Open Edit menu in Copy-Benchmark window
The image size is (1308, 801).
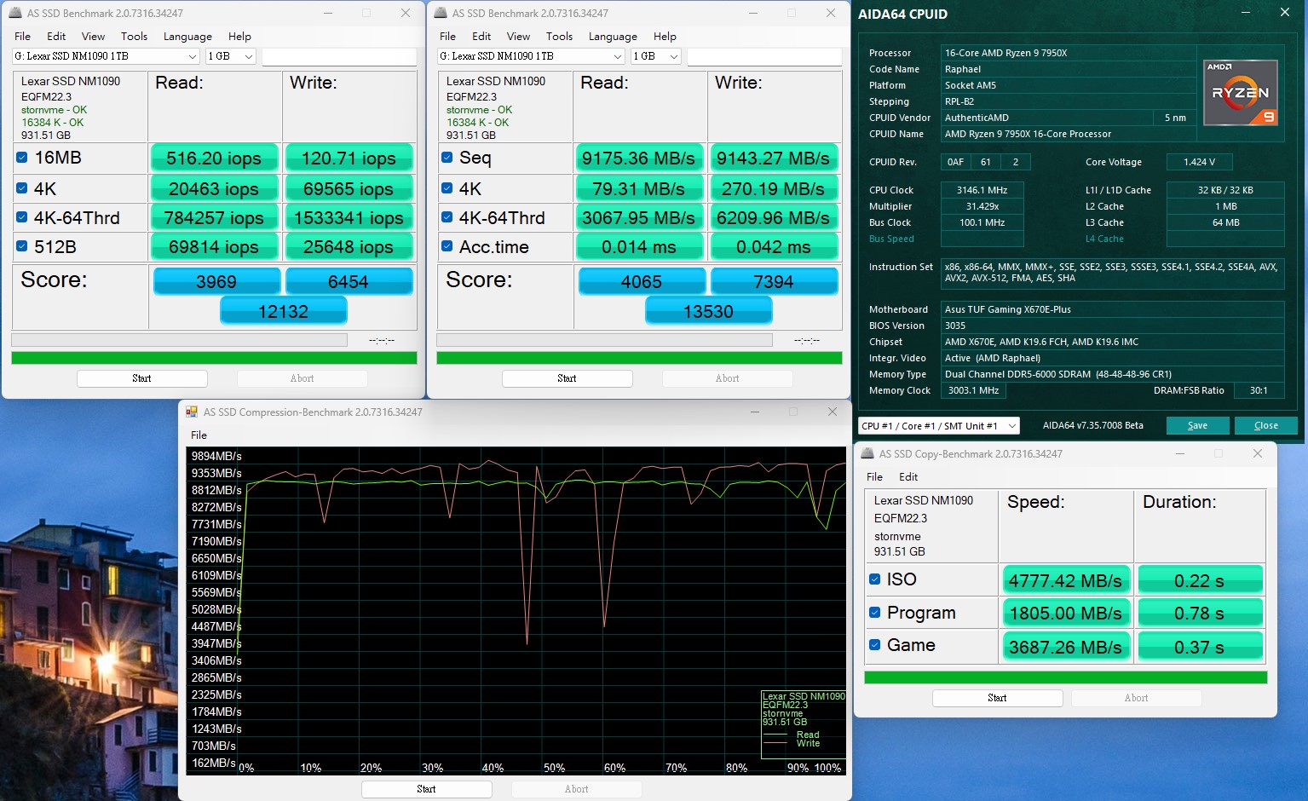pyautogui.click(x=908, y=476)
